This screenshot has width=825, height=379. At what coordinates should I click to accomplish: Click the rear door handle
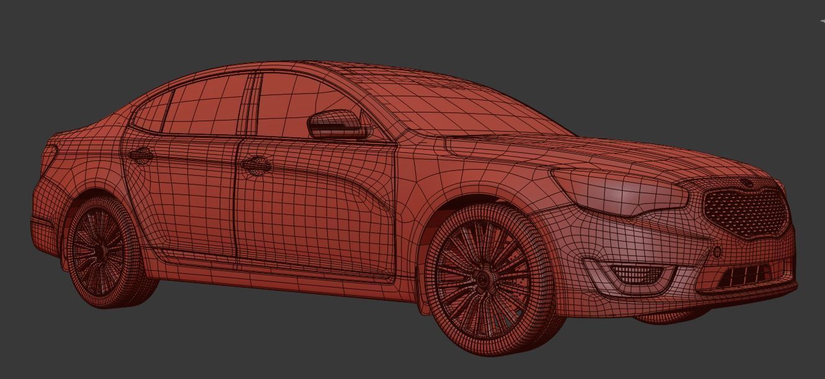tap(141, 155)
